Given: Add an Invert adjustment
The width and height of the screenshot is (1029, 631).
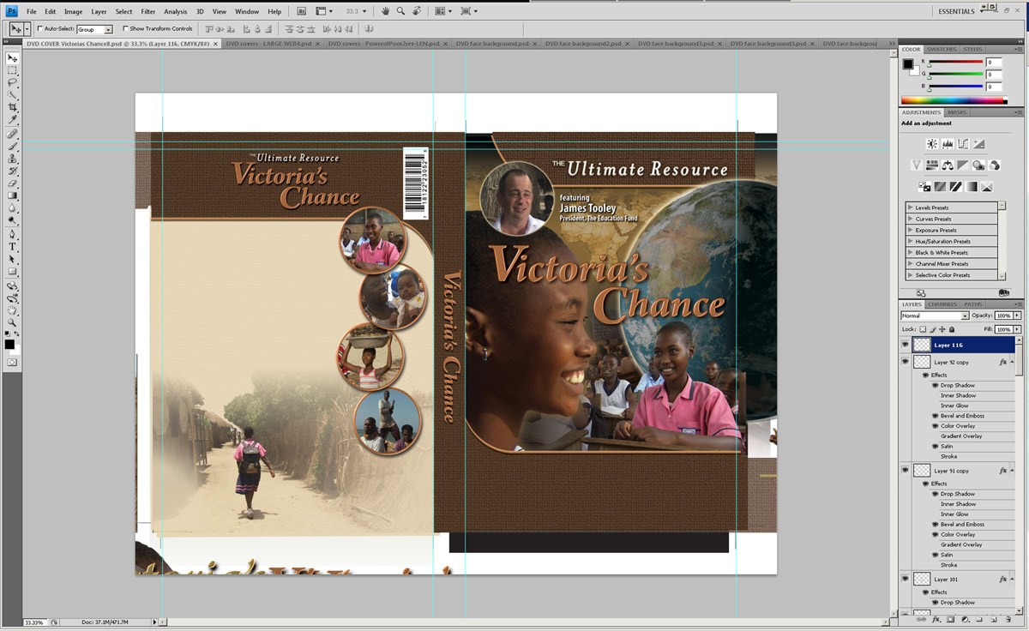Looking at the screenshot, I should pos(924,187).
